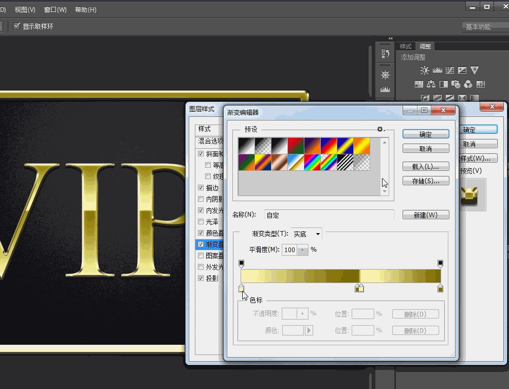
Task: Open the 窗口(W) menu
Action: [55, 9]
